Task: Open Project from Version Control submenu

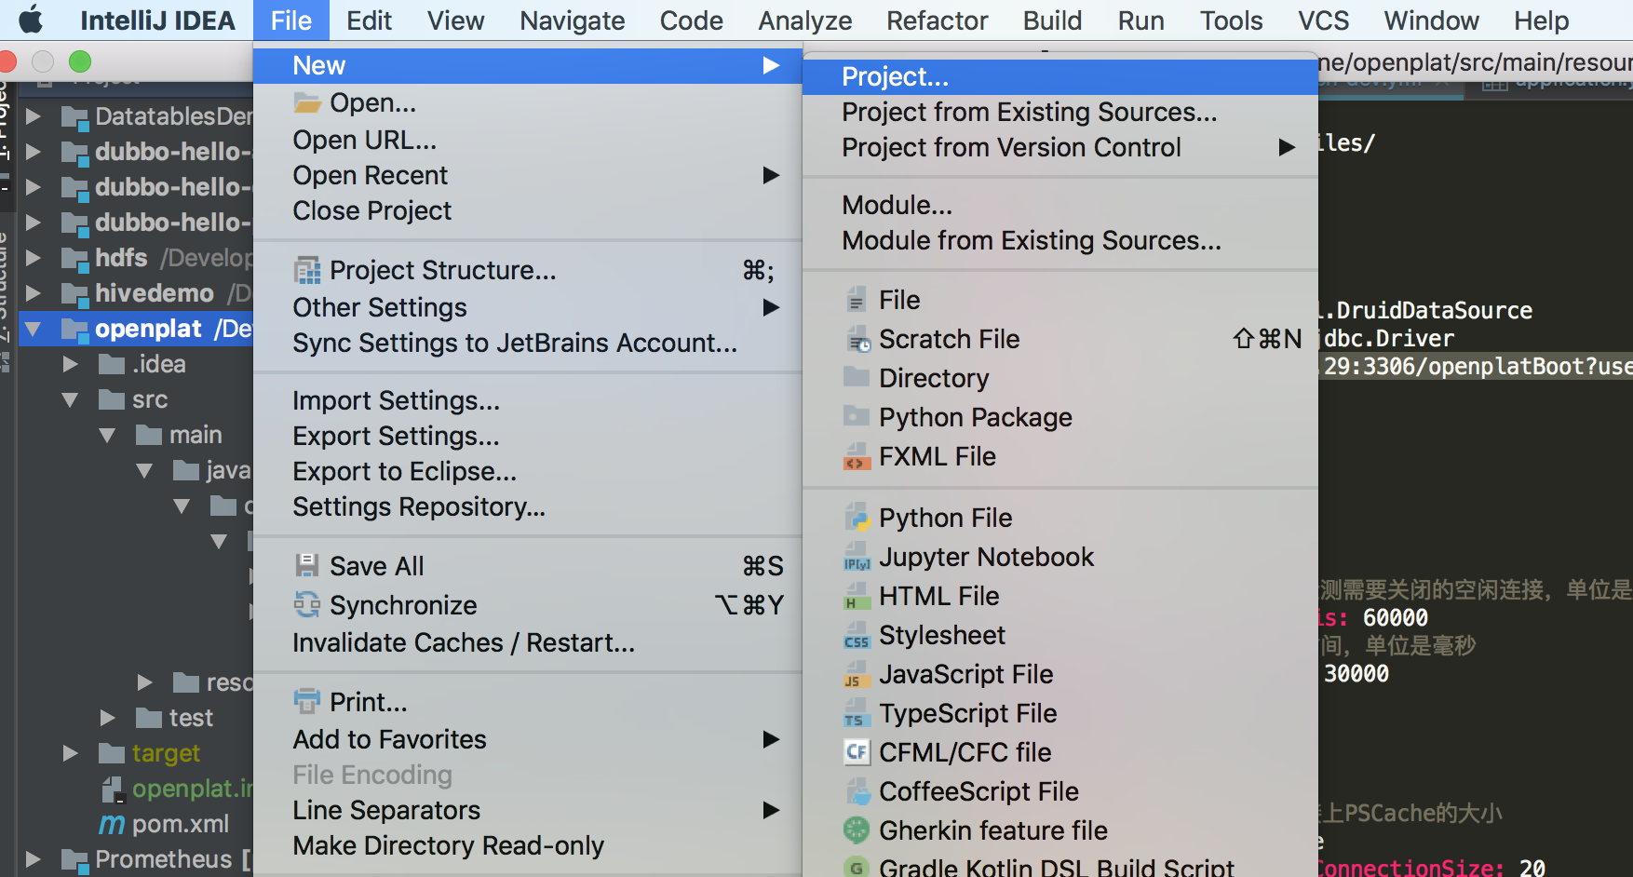Action: (1011, 148)
